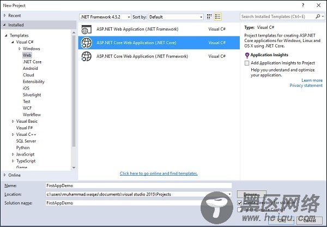The height and width of the screenshot is (227, 327).
Task: Click the ASP.NET Web Application template icon
Action: click(x=87, y=29)
